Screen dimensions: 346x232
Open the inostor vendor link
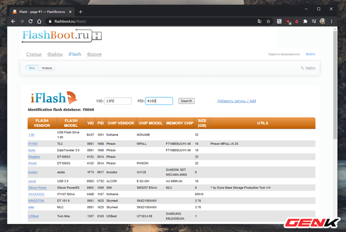click(33, 172)
